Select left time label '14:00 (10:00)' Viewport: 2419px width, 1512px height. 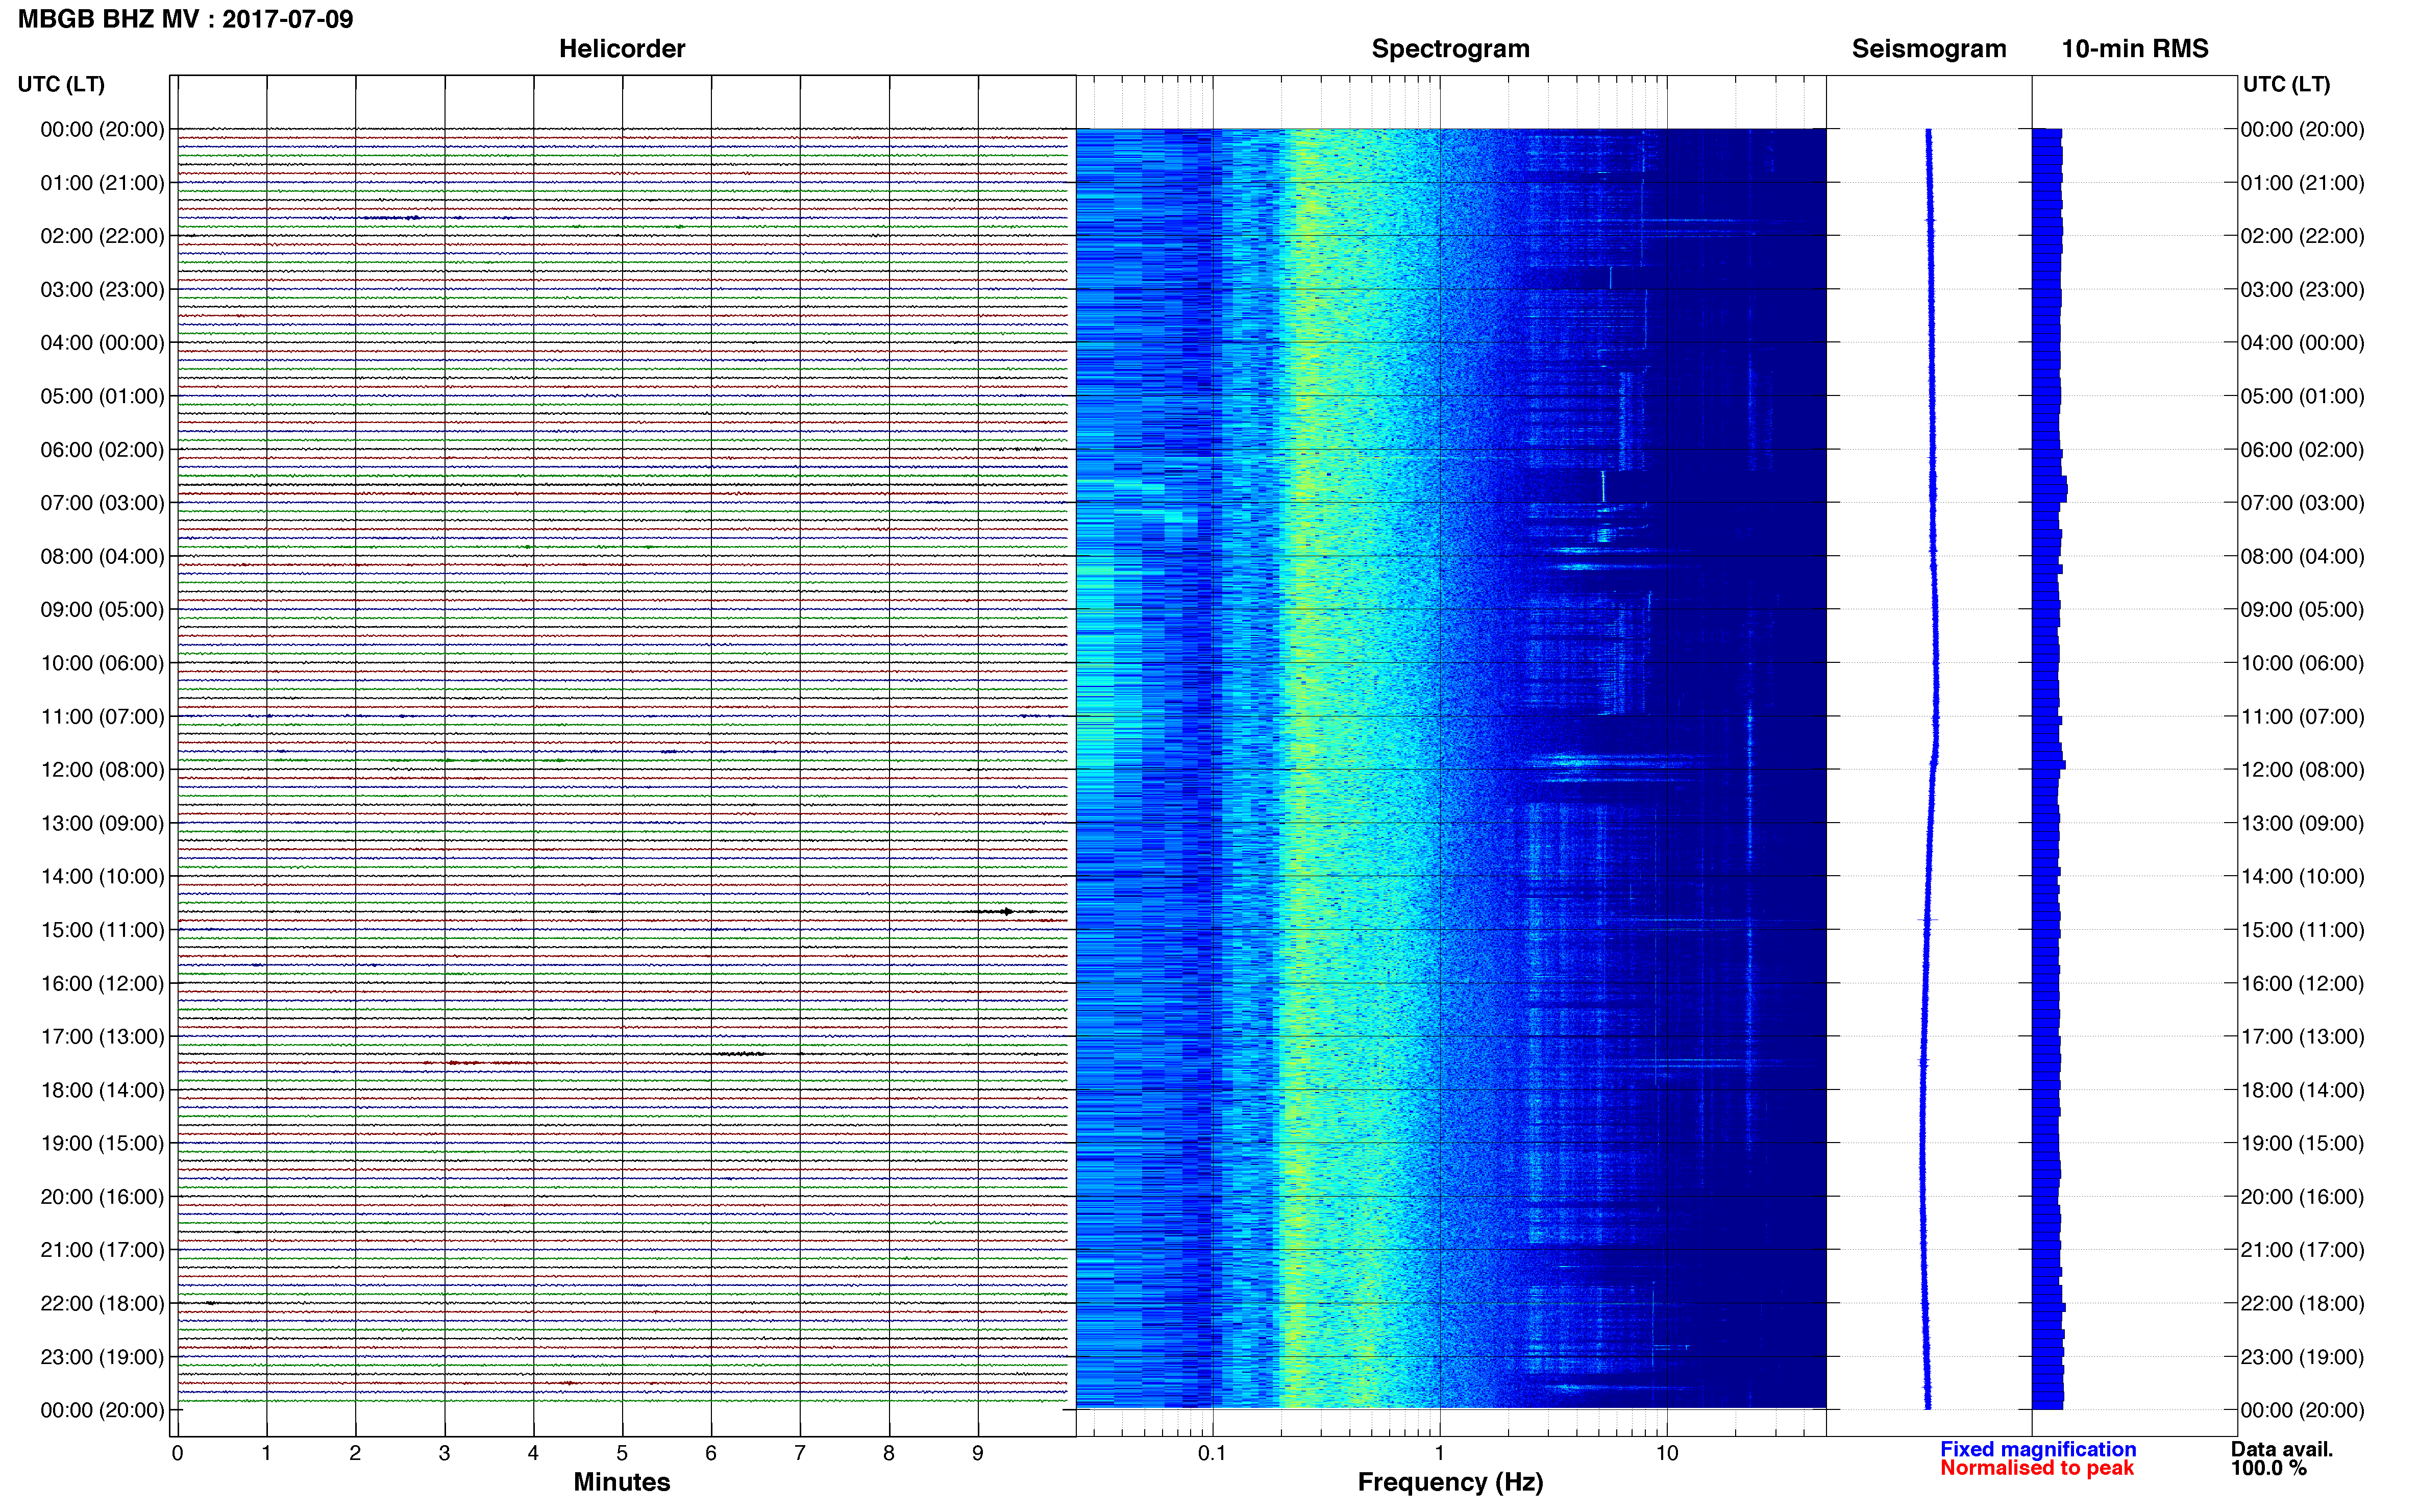click(x=102, y=877)
